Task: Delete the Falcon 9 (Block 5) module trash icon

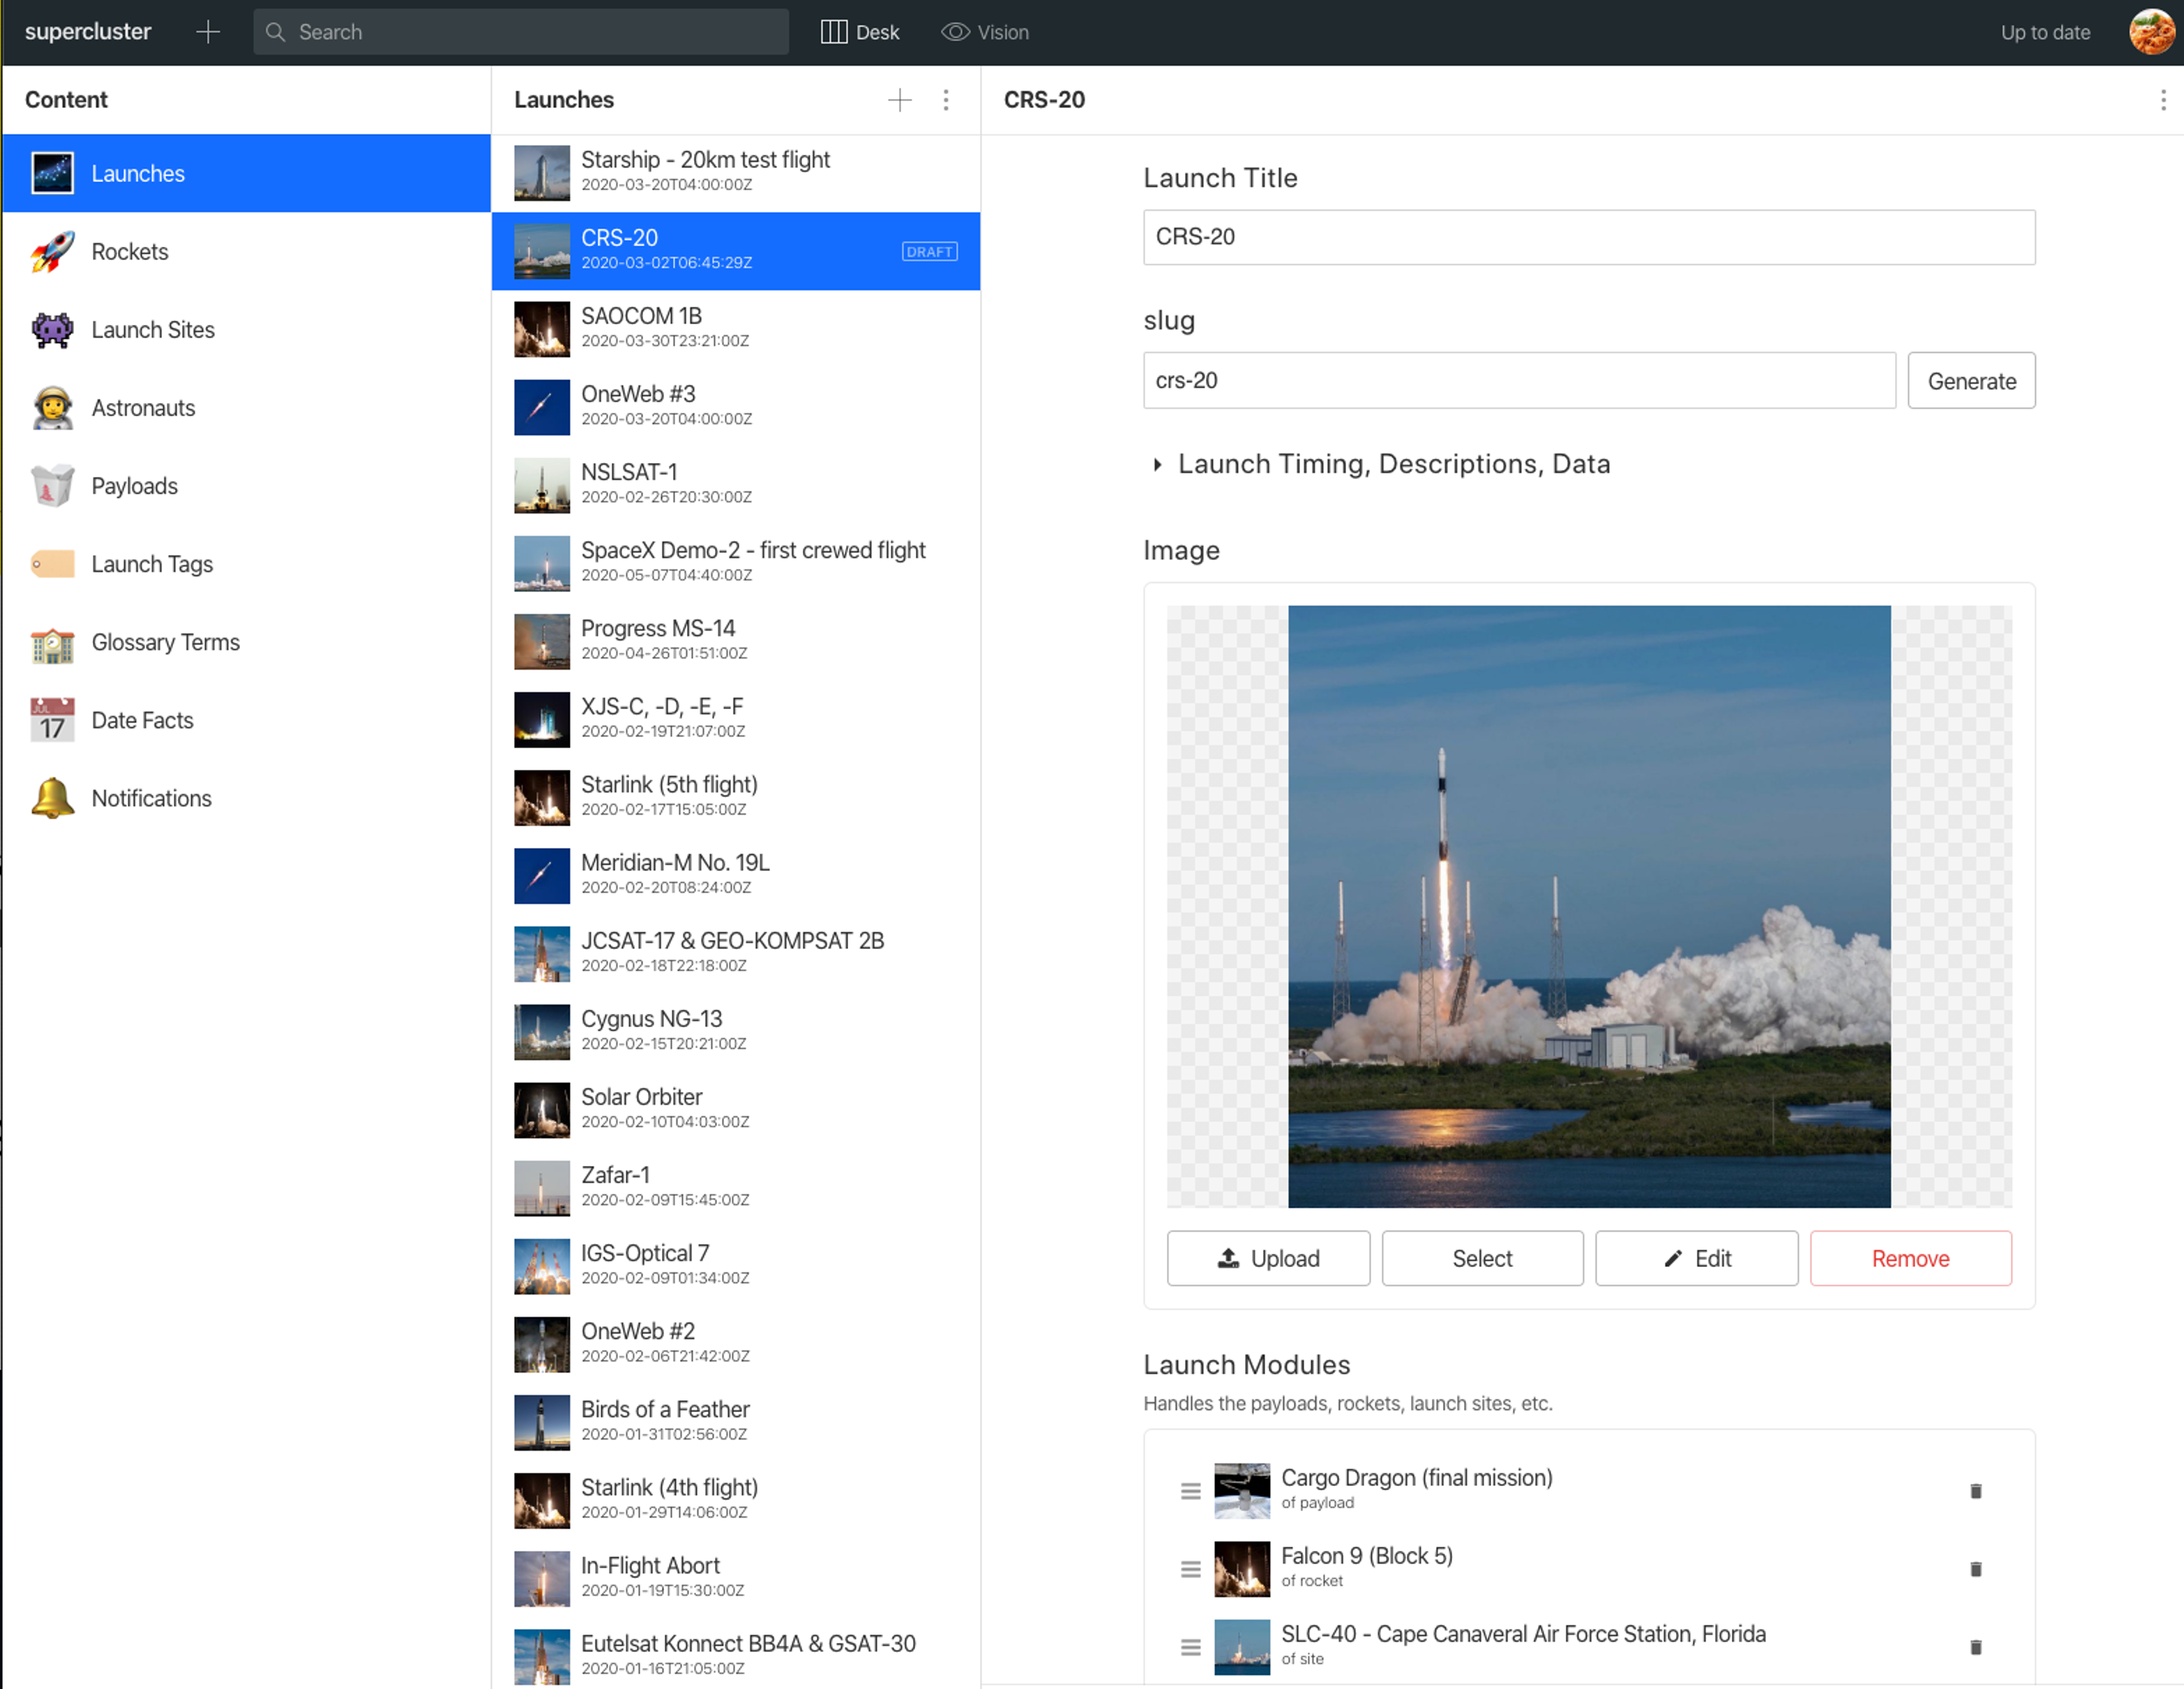Action: (x=1975, y=1569)
